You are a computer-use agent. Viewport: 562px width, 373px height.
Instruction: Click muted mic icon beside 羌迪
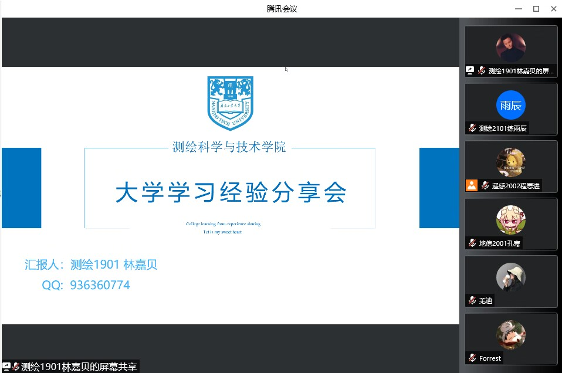[472, 300]
